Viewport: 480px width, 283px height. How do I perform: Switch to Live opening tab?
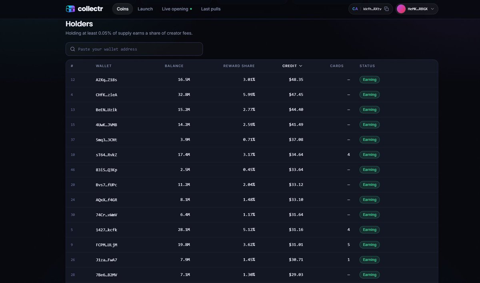177,9
